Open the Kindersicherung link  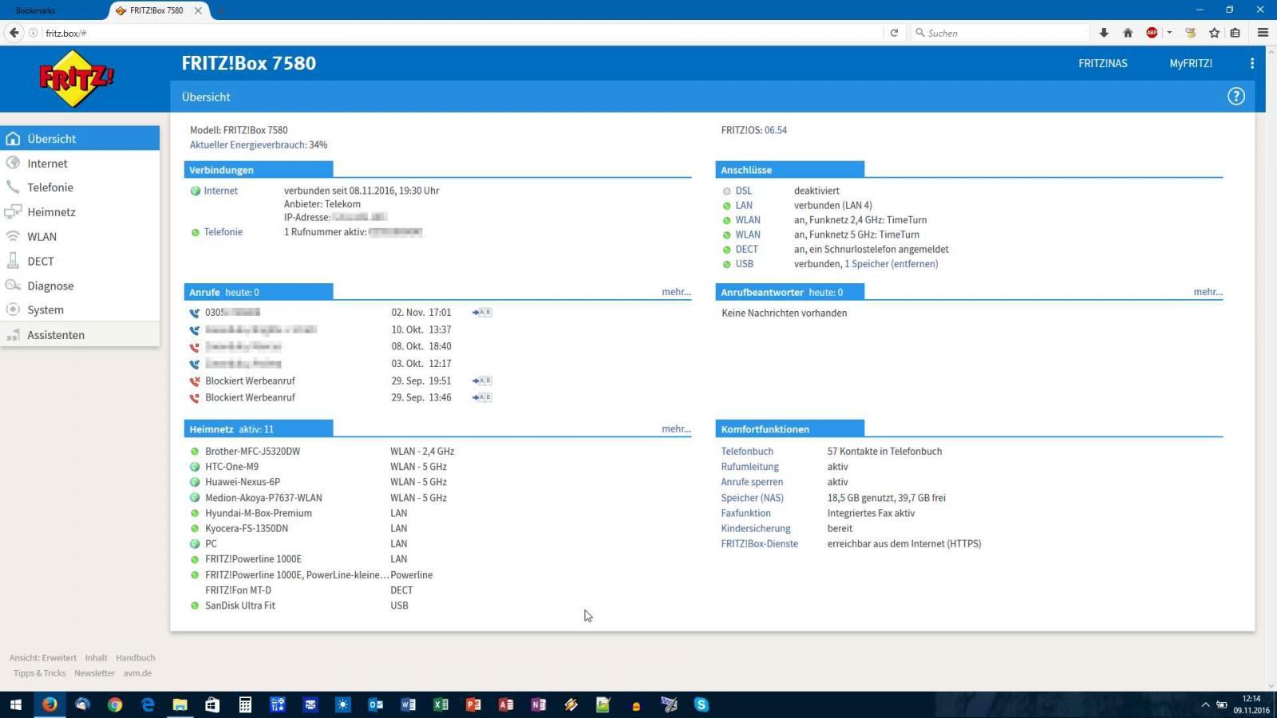[x=756, y=528]
